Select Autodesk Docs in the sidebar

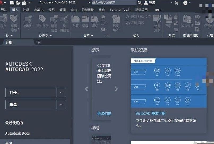coord(18,133)
